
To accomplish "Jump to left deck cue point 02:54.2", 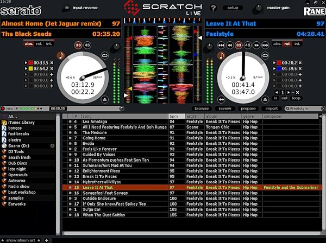I will (26, 68).
